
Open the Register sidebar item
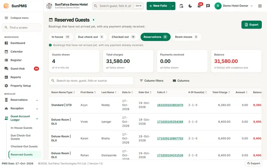coord(22,60)
